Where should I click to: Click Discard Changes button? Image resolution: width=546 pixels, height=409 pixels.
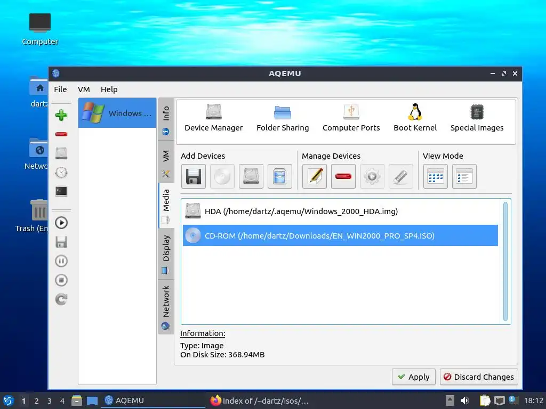click(479, 377)
